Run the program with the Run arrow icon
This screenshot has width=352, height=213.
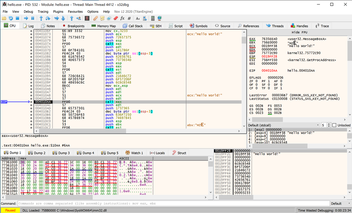click(26, 18)
